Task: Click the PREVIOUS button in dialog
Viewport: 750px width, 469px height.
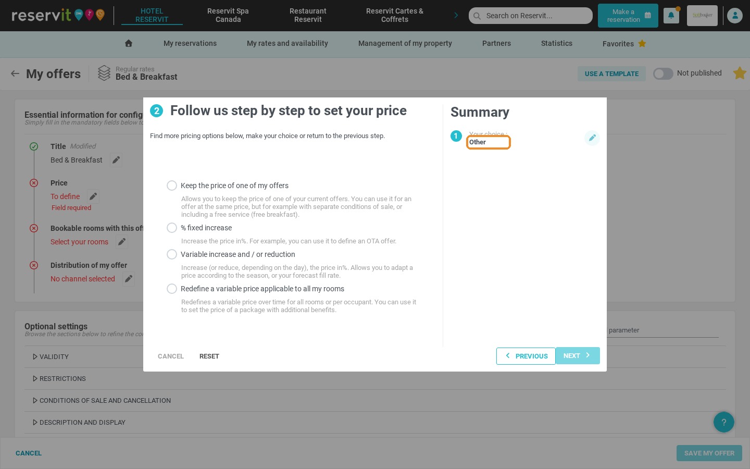Action: [x=526, y=356]
